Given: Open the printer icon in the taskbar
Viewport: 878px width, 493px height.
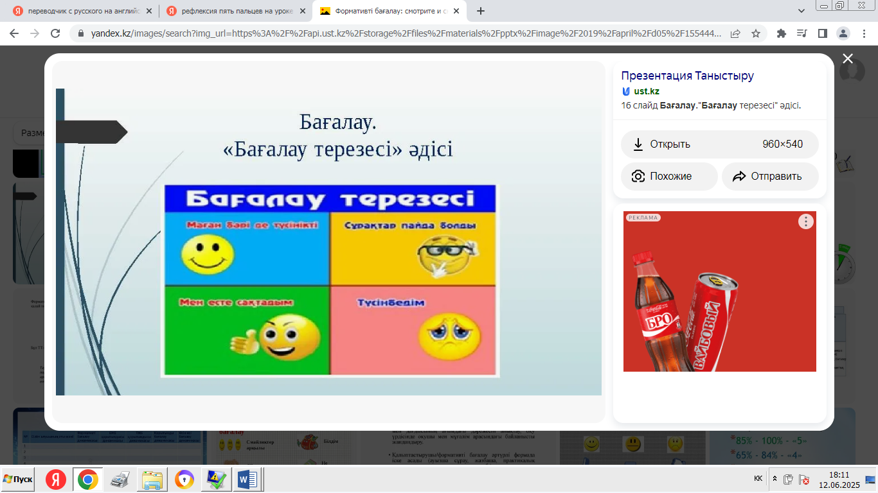Looking at the screenshot, I should click(121, 480).
